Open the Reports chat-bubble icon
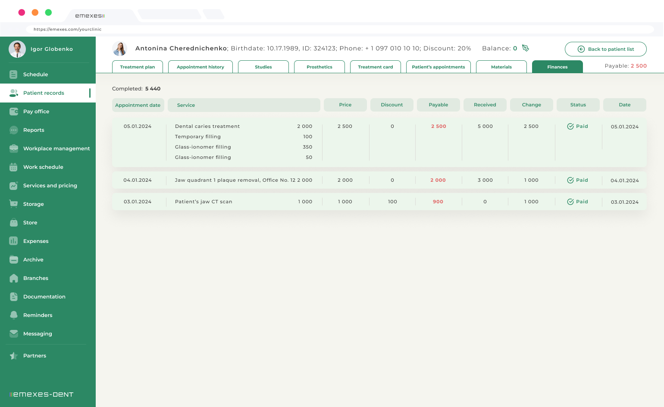The height and width of the screenshot is (407, 664). (14, 130)
